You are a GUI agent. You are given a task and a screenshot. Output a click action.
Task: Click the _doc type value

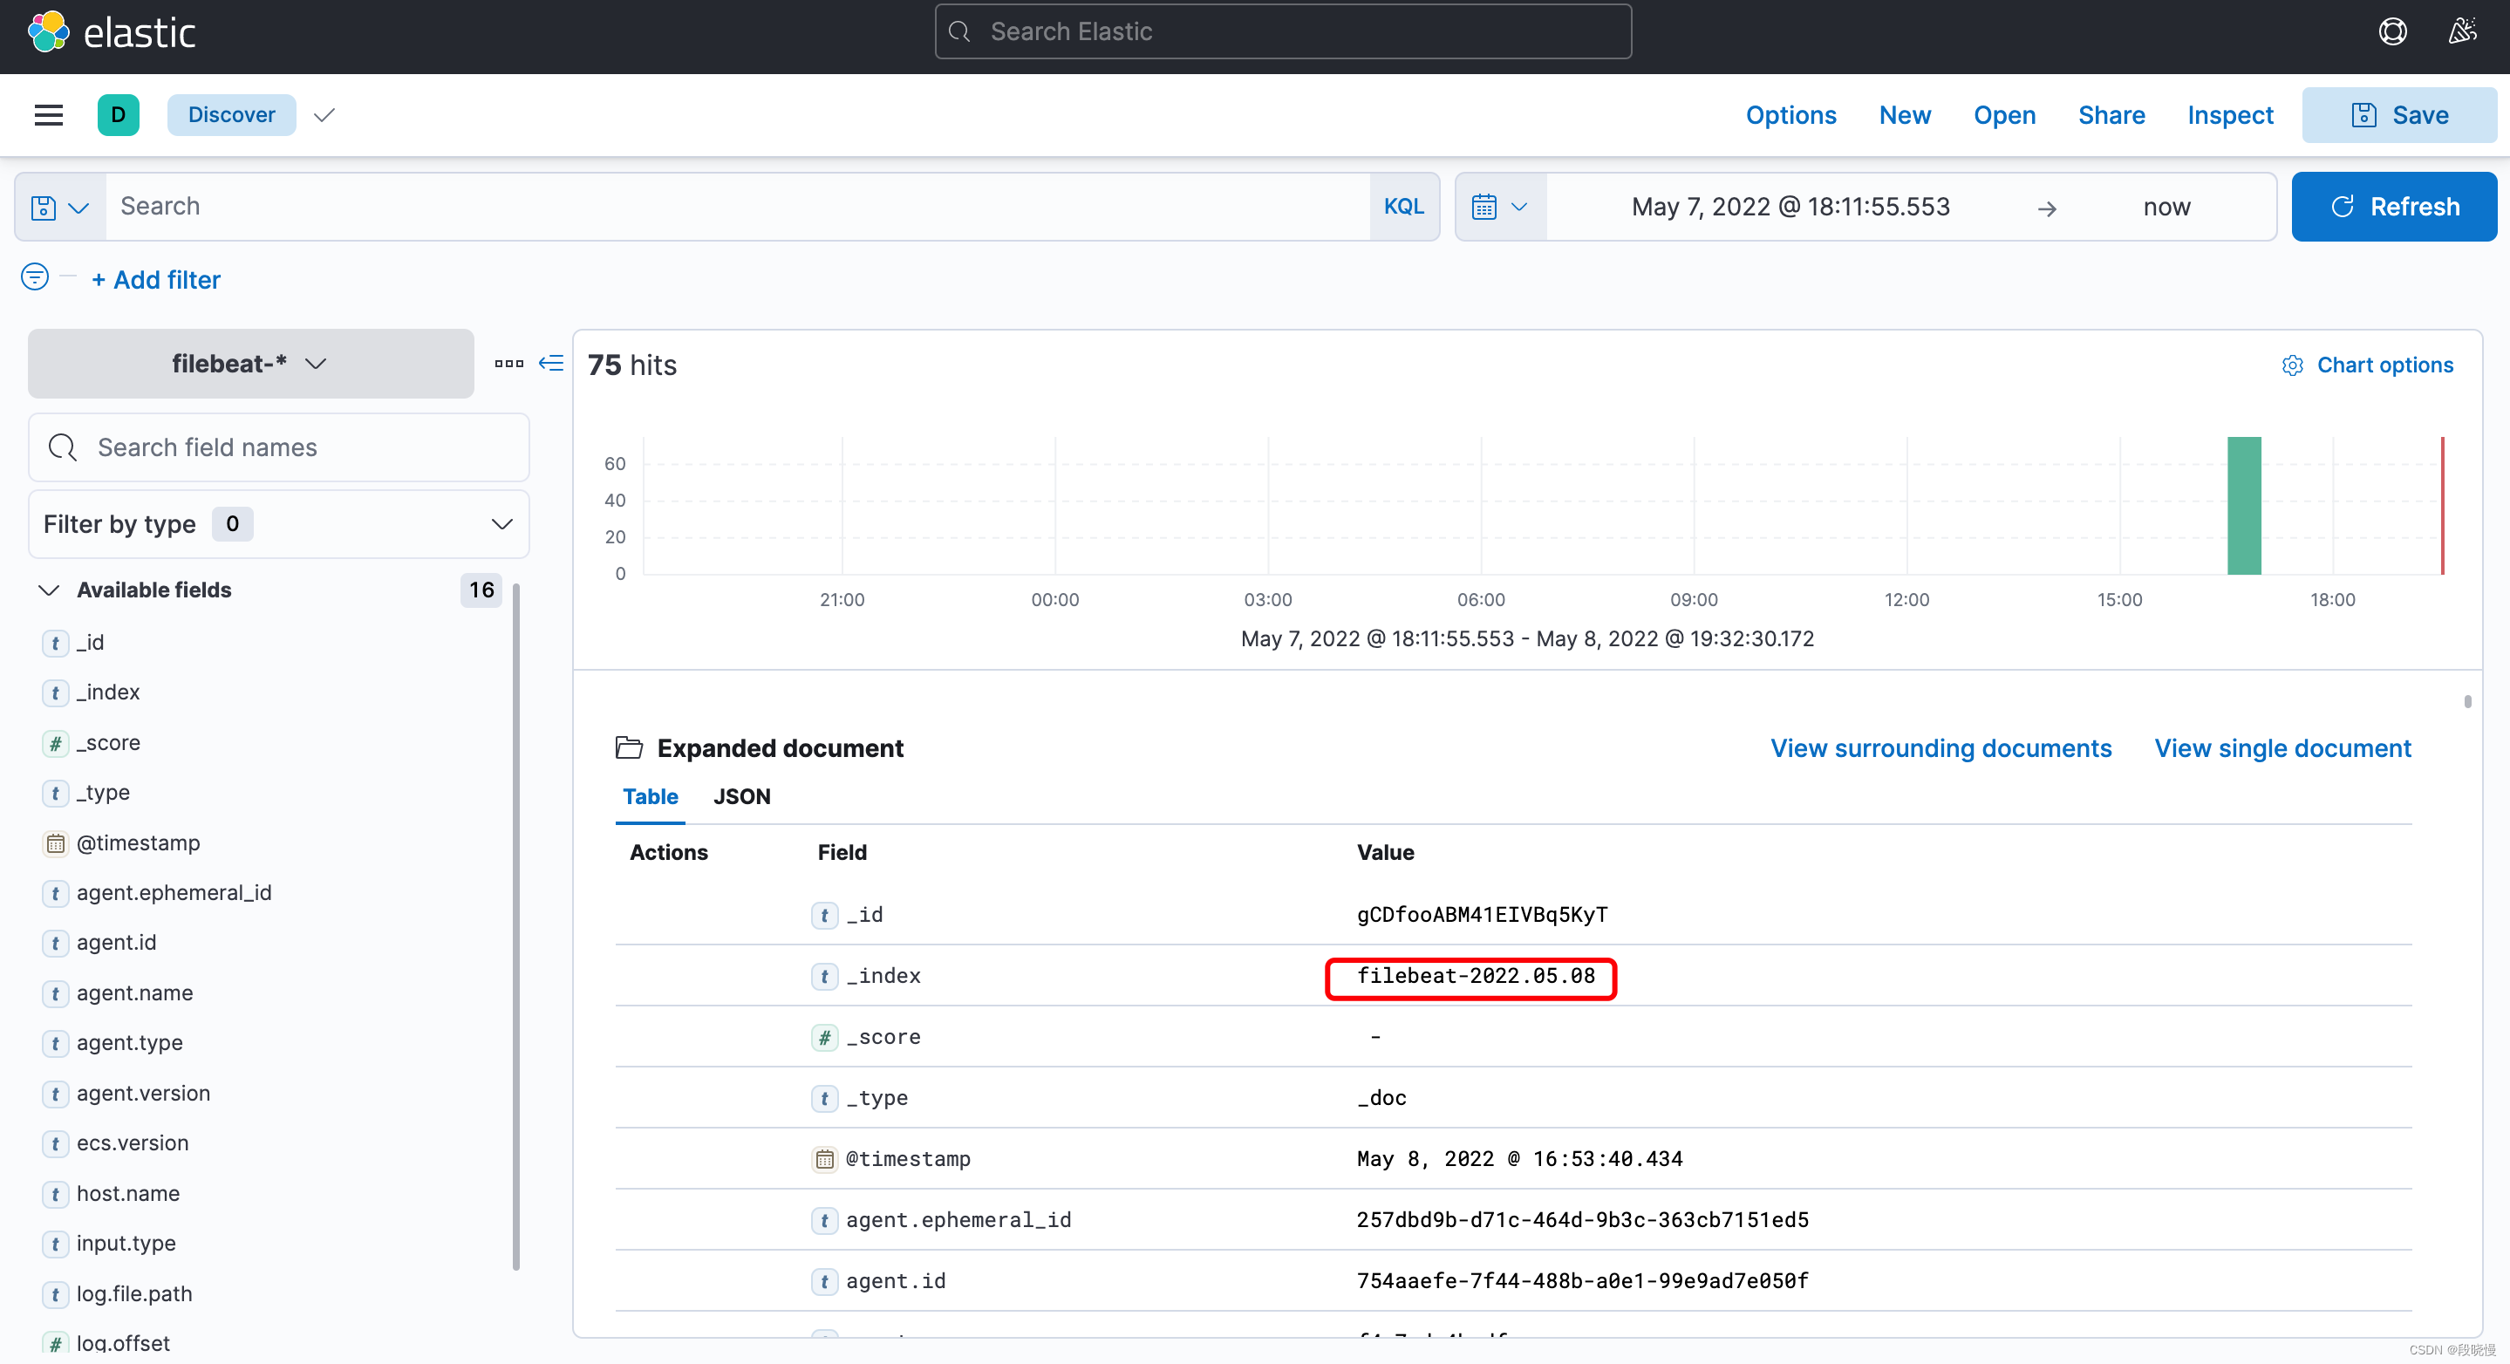click(x=1381, y=1098)
